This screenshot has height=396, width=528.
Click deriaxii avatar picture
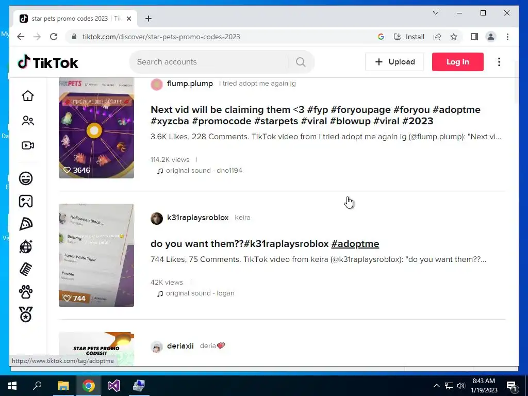(x=157, y=346)
